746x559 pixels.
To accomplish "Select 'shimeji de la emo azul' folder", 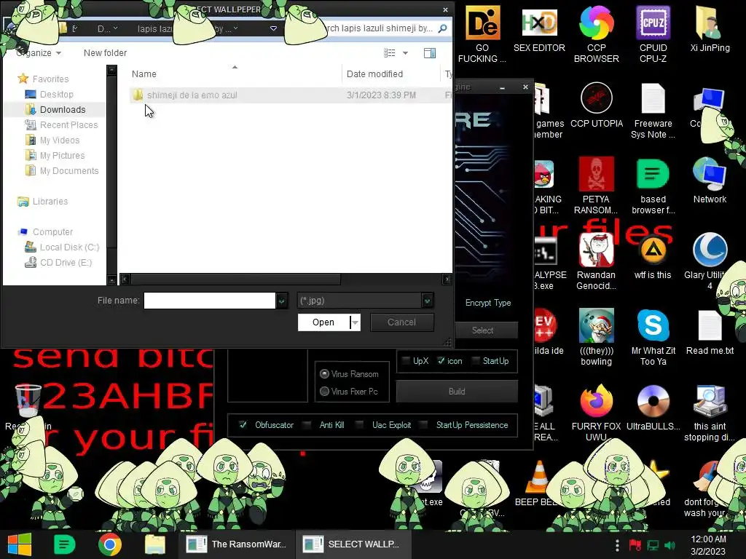I will click(192, 95).
